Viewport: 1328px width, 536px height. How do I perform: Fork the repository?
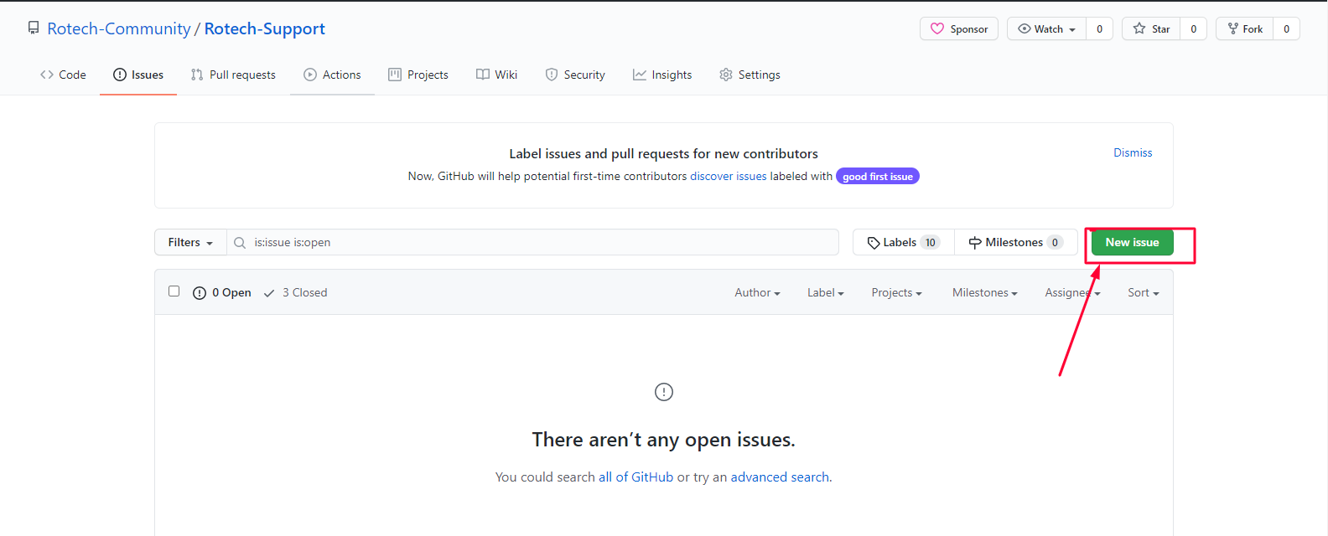1245,28
